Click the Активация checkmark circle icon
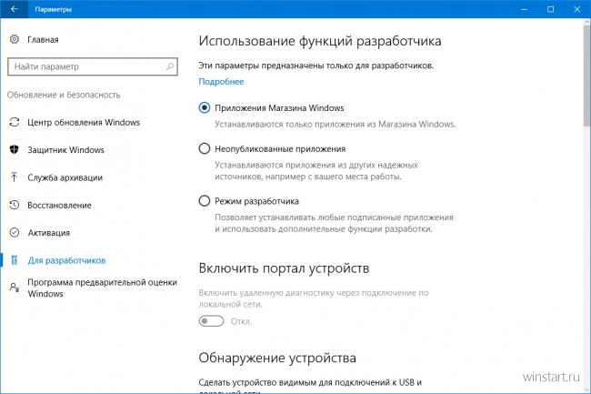This screenshot has width=591, height=394. [15, 232]
